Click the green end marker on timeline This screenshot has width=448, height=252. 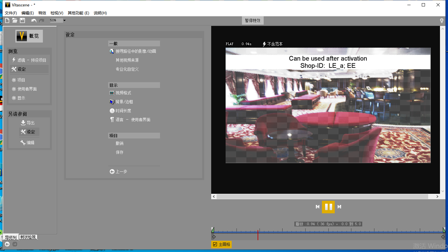(444, 230)
